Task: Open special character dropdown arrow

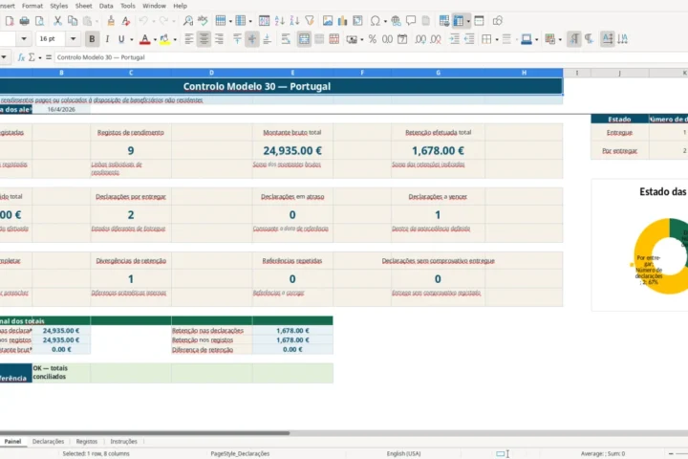Action: click(385, 21)
